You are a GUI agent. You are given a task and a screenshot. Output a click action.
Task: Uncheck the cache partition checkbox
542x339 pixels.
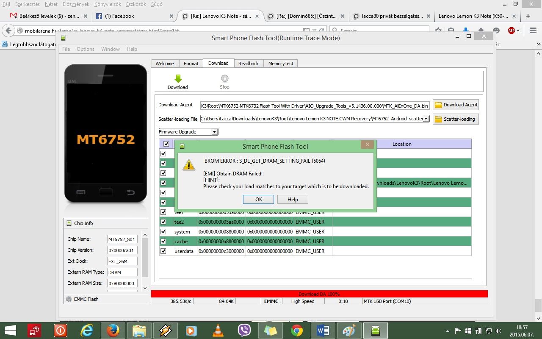(x=163, y=241)
